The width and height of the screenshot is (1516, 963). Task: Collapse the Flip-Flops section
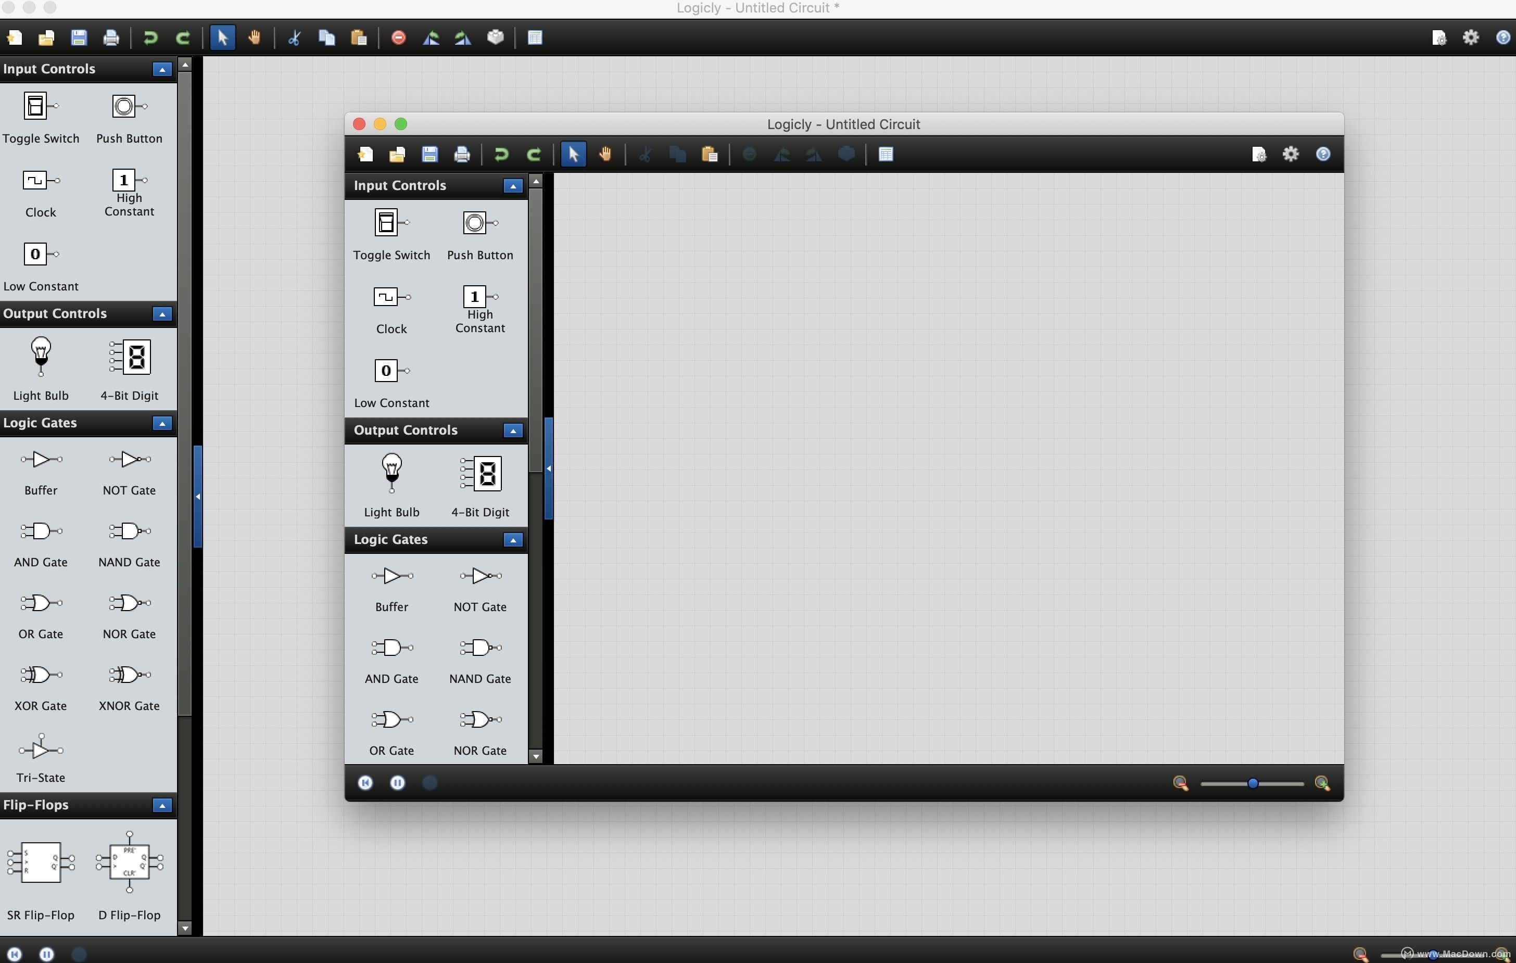tap(162, 805)
